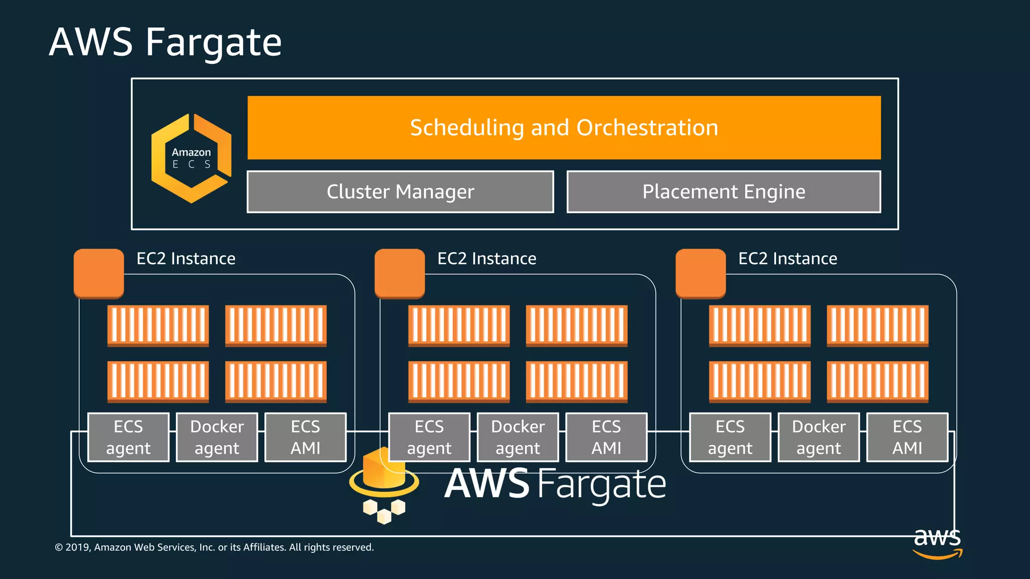The height and width of the screenshot is (579, 1030).
Task: Select the Cluster Manager box
Action: 400,192
